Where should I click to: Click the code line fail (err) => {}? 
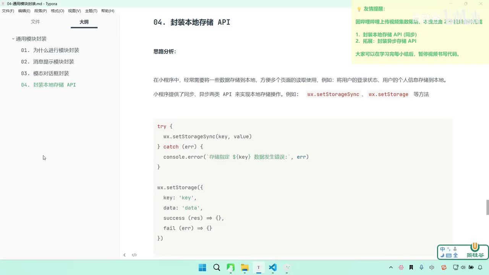[188, 228]
